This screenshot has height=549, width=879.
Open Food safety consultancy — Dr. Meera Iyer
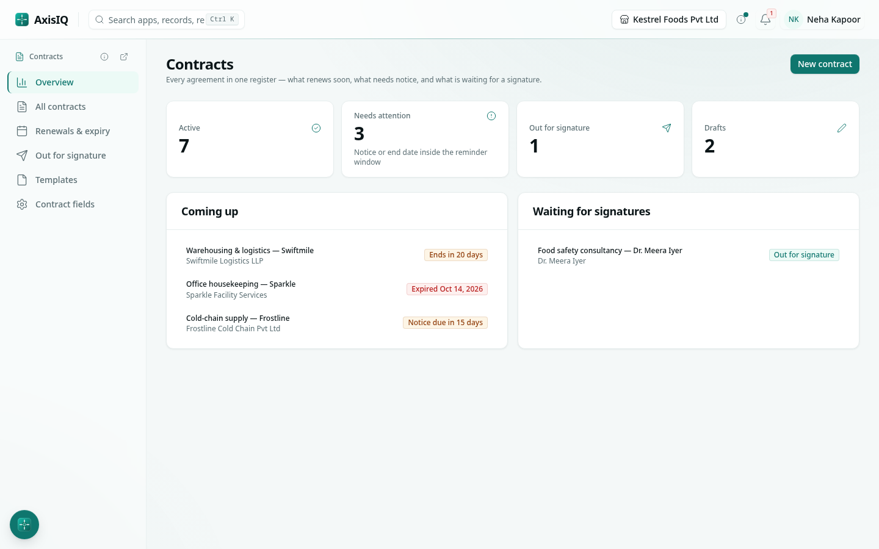[x=689, y=256]
